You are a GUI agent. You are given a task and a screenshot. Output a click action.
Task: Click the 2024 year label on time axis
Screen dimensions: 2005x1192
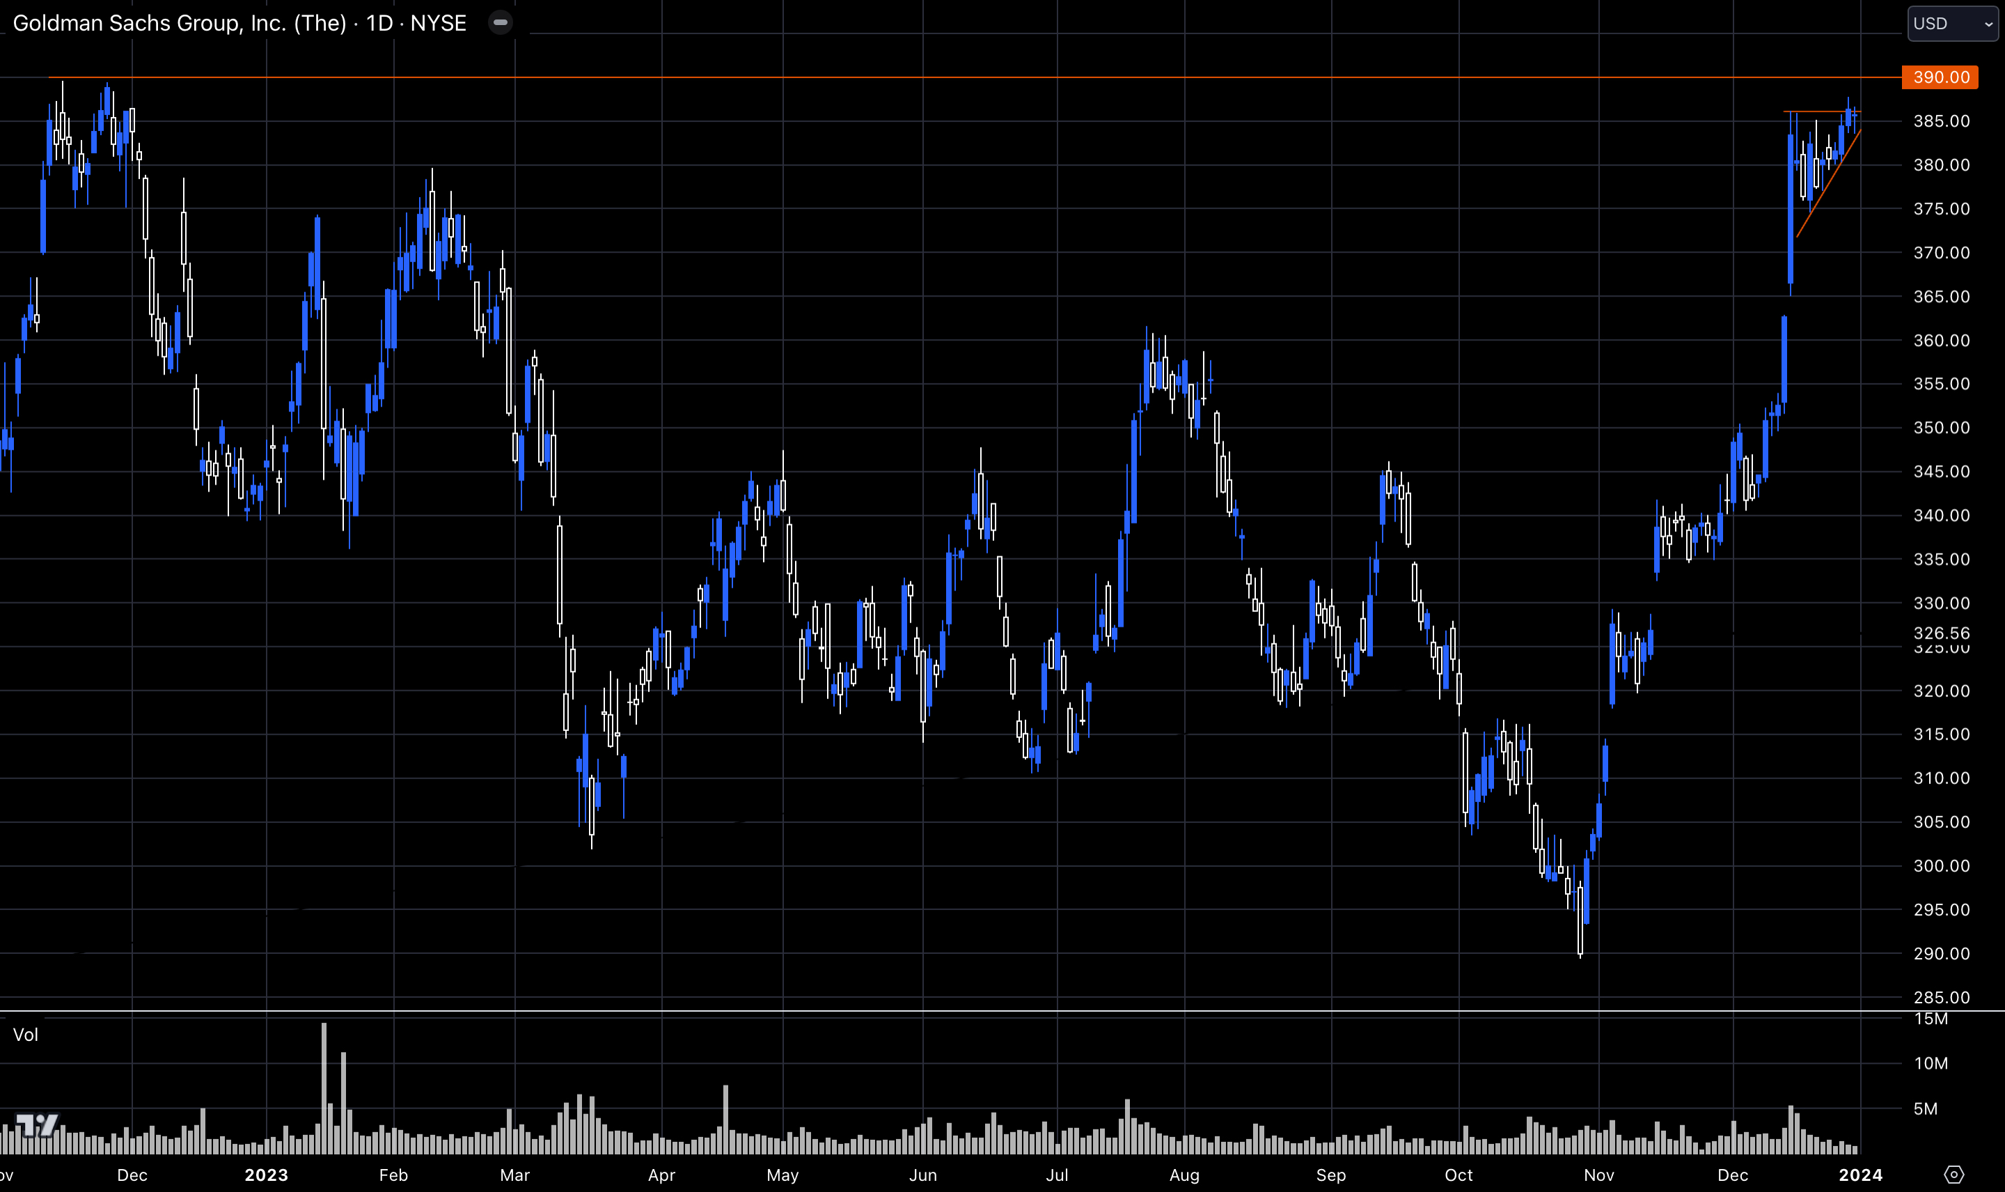pyautogui.click(x=1860, y=1175)
